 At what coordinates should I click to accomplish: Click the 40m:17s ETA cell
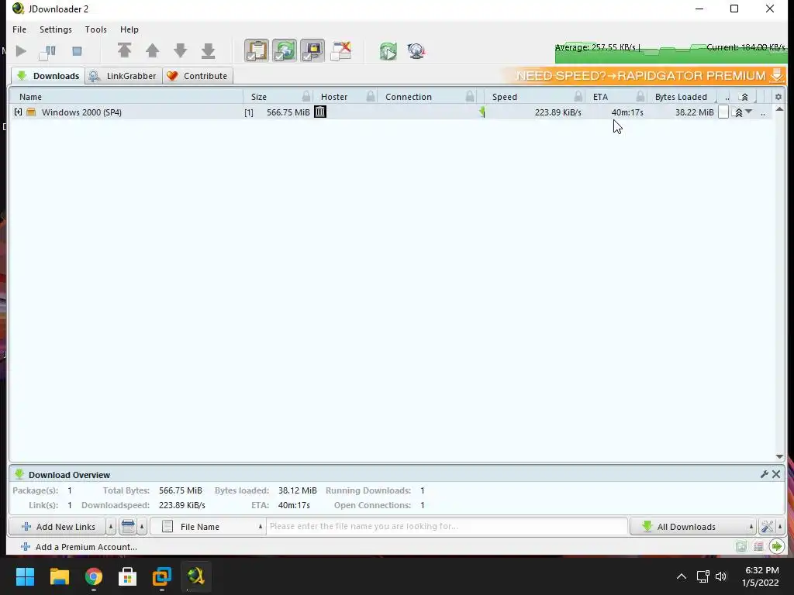pyautogui.click(x=627, y=112)
